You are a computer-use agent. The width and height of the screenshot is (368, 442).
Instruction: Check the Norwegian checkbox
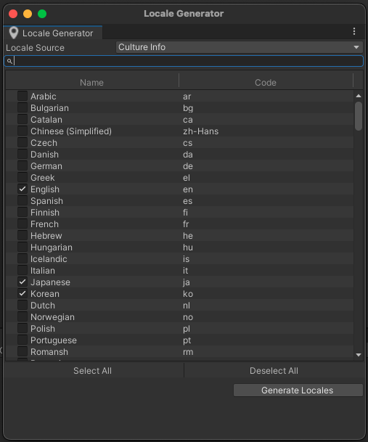tap(23, 317)
